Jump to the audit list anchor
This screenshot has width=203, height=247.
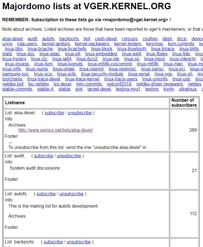tap(32, 39)
